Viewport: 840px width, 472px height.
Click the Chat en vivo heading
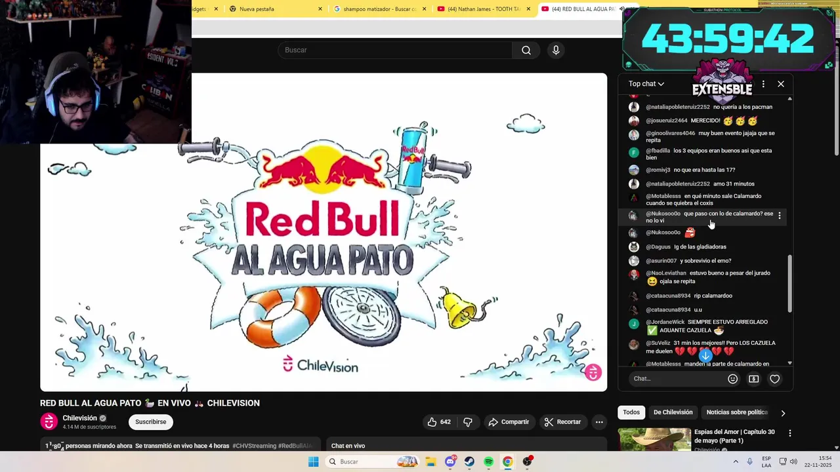coord(348,446)
